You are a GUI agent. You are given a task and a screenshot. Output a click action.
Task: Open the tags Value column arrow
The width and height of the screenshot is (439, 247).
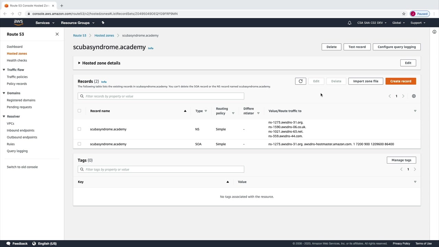415,182
